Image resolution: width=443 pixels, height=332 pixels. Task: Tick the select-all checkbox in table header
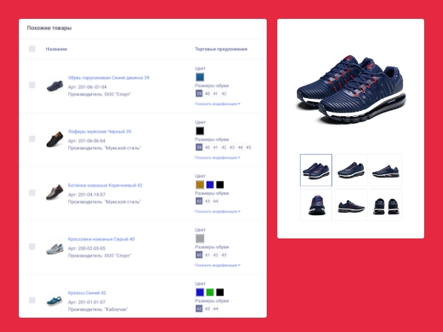(32, 49)
